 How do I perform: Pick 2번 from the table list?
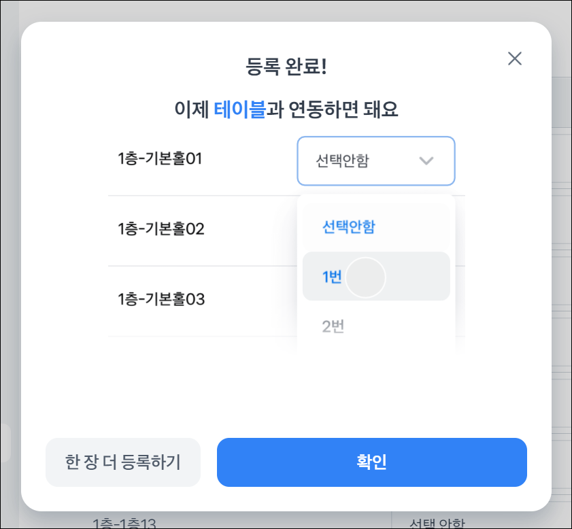pos(333,326)
